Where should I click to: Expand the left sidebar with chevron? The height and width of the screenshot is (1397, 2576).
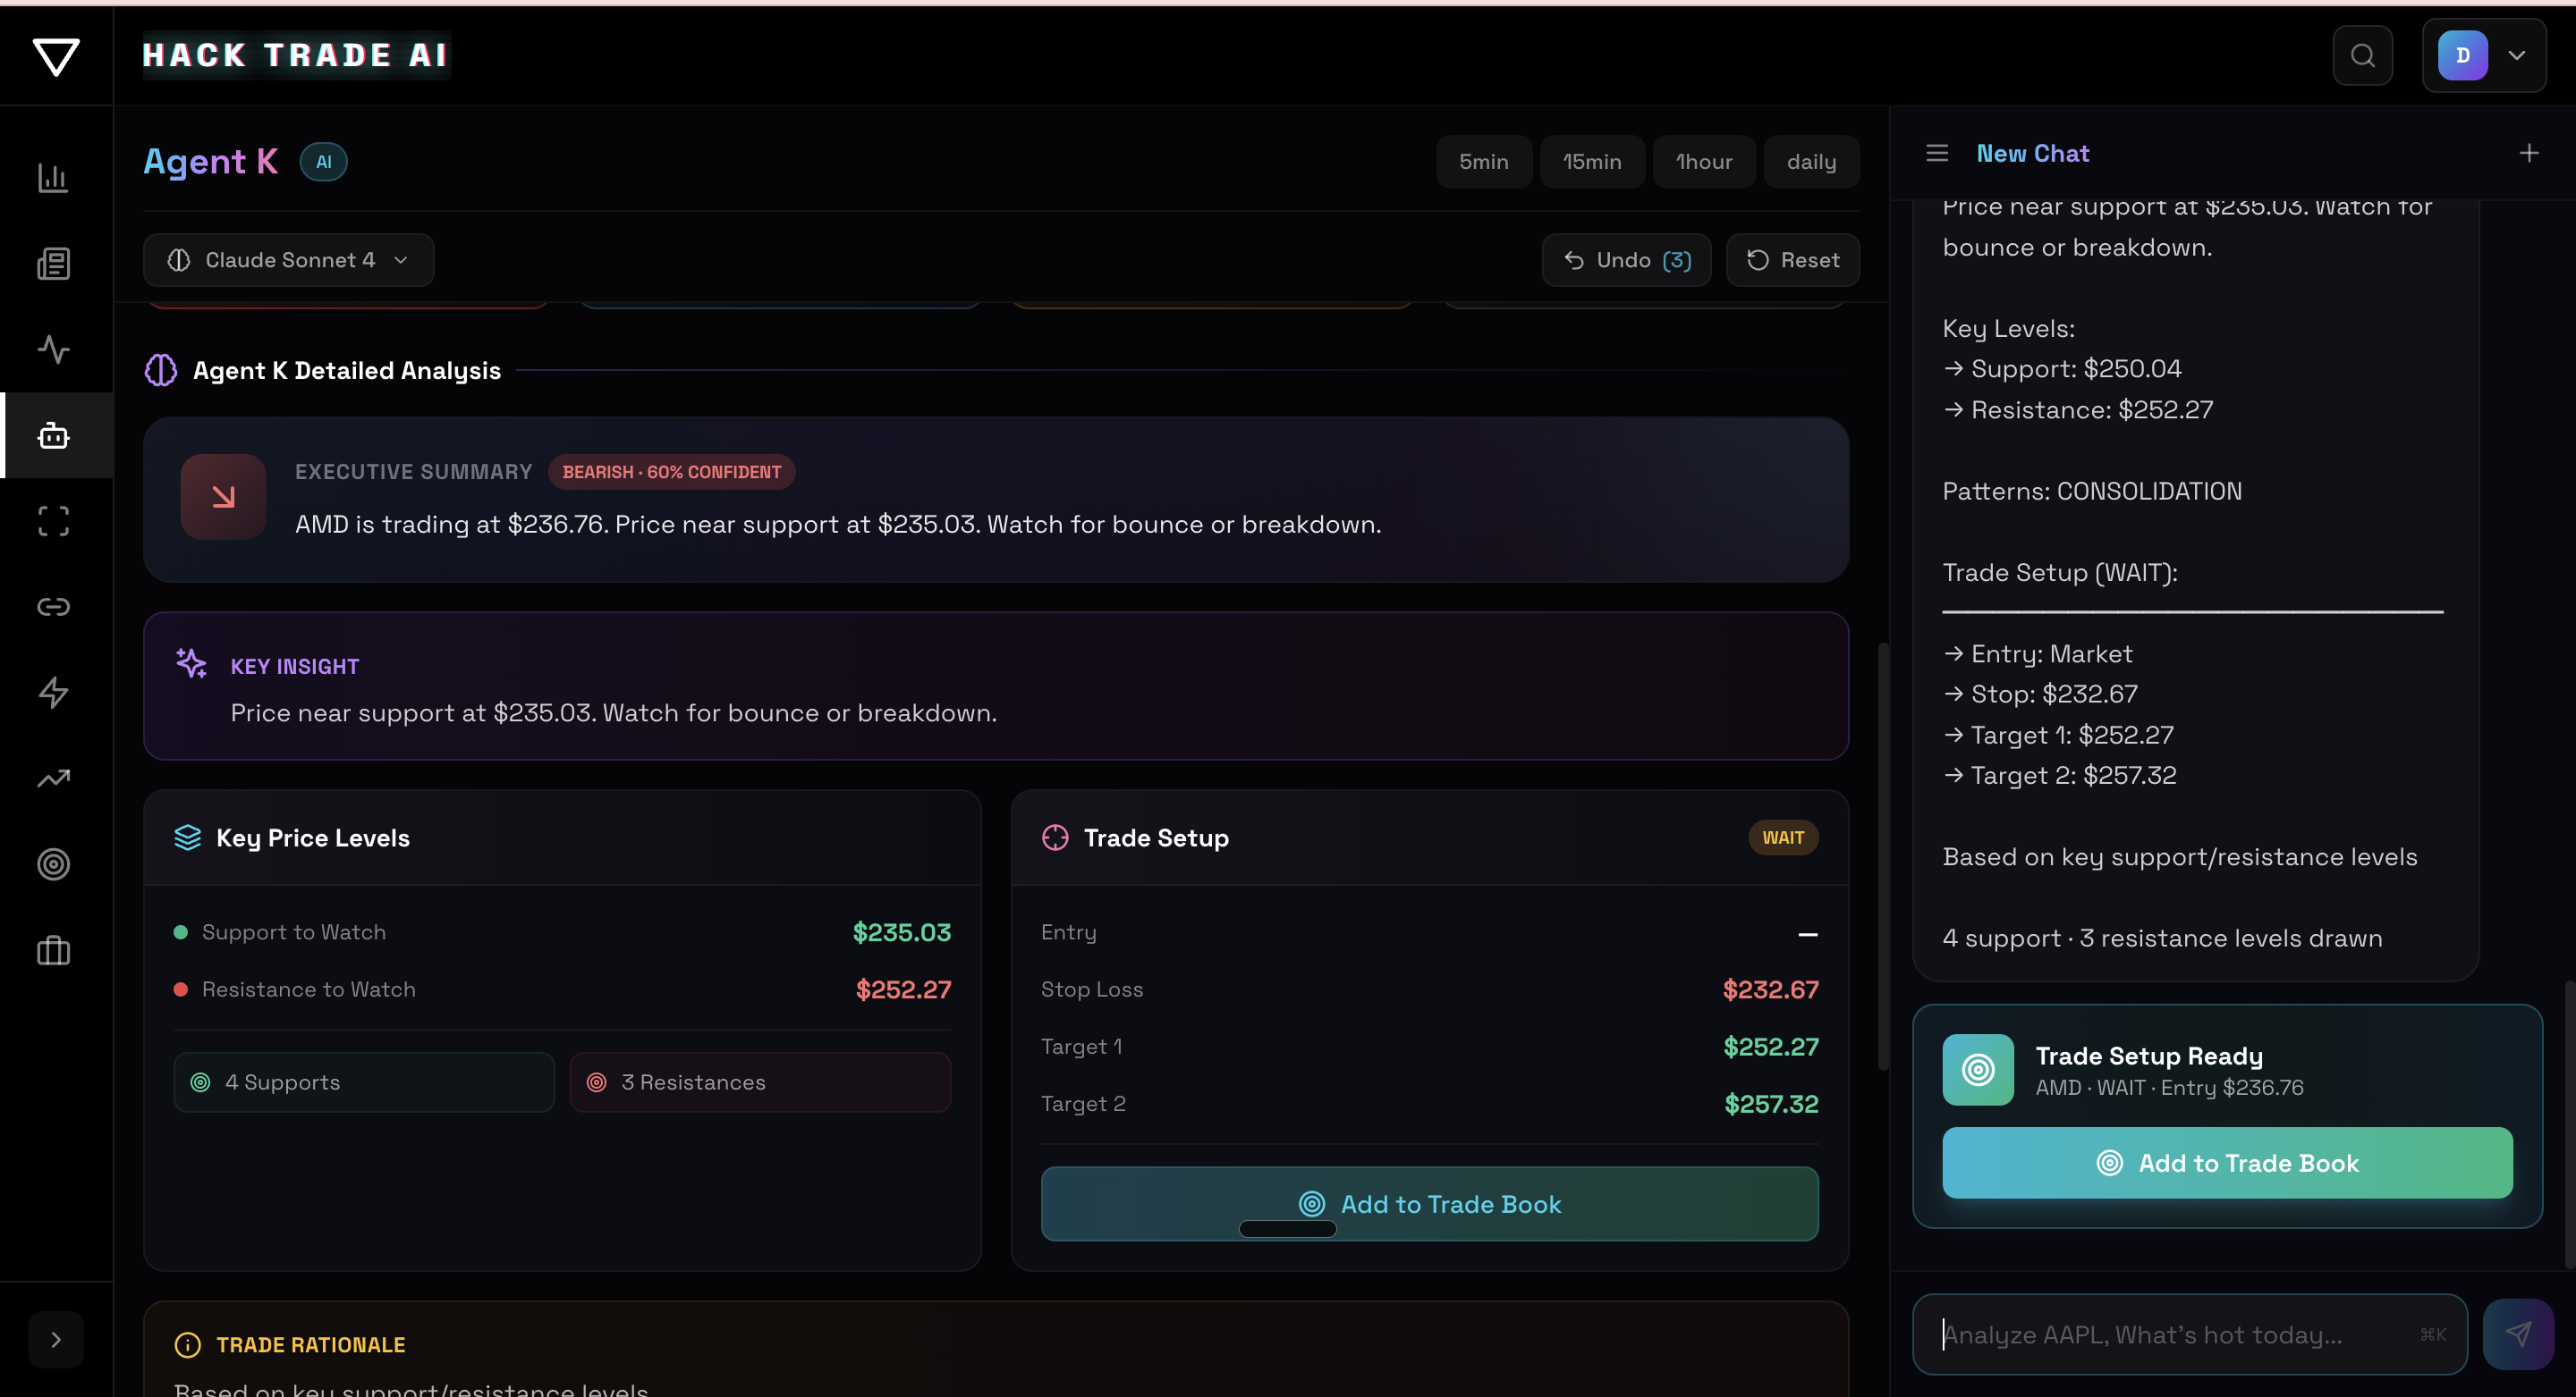pos(56,1339)
